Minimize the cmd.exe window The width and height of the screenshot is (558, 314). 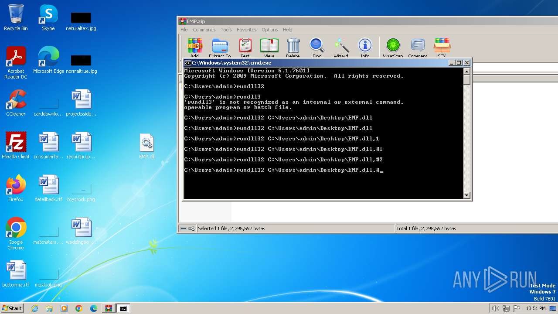point(452,63)
